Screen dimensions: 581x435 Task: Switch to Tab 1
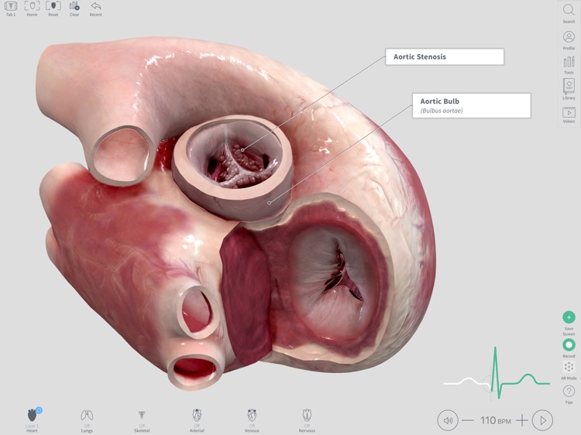pyautogui.click(x=11, y=7)
